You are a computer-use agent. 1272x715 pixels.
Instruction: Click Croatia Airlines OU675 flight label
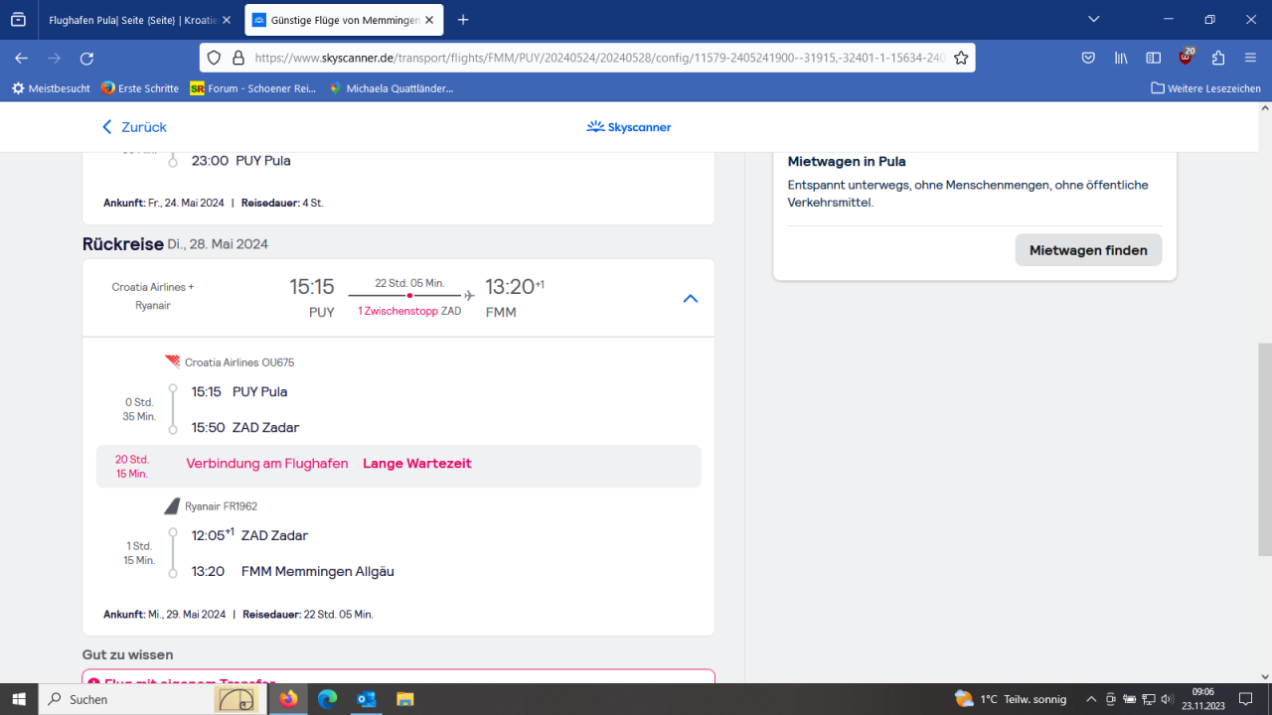(239, 362)
